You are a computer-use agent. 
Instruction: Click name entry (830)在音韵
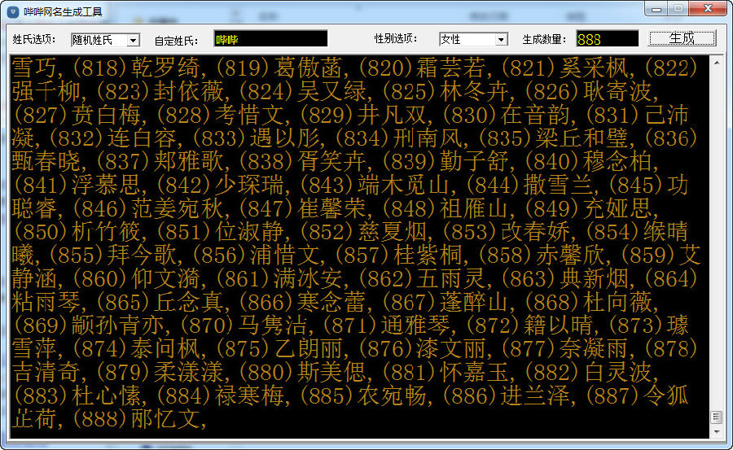click(x=507, y=115)
